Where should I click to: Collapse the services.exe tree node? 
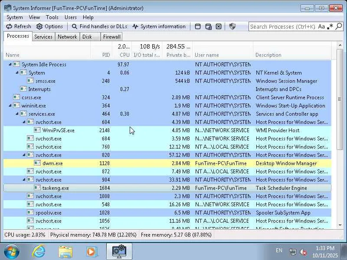tap(17, 114)
